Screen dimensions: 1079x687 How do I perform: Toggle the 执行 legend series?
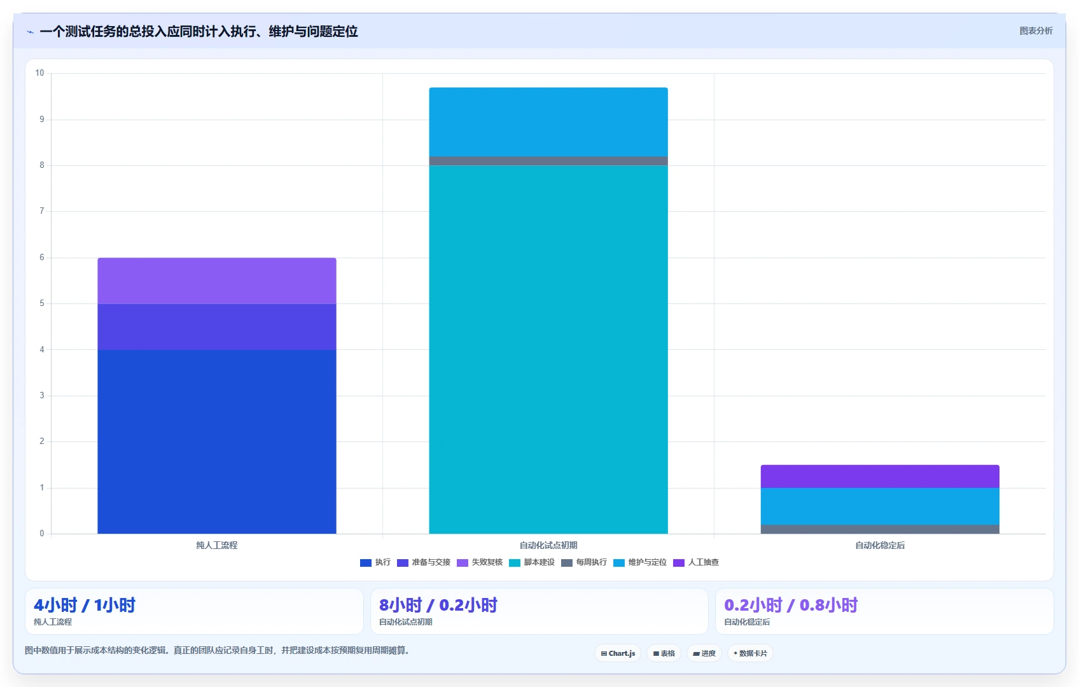[x=375, y=562]
